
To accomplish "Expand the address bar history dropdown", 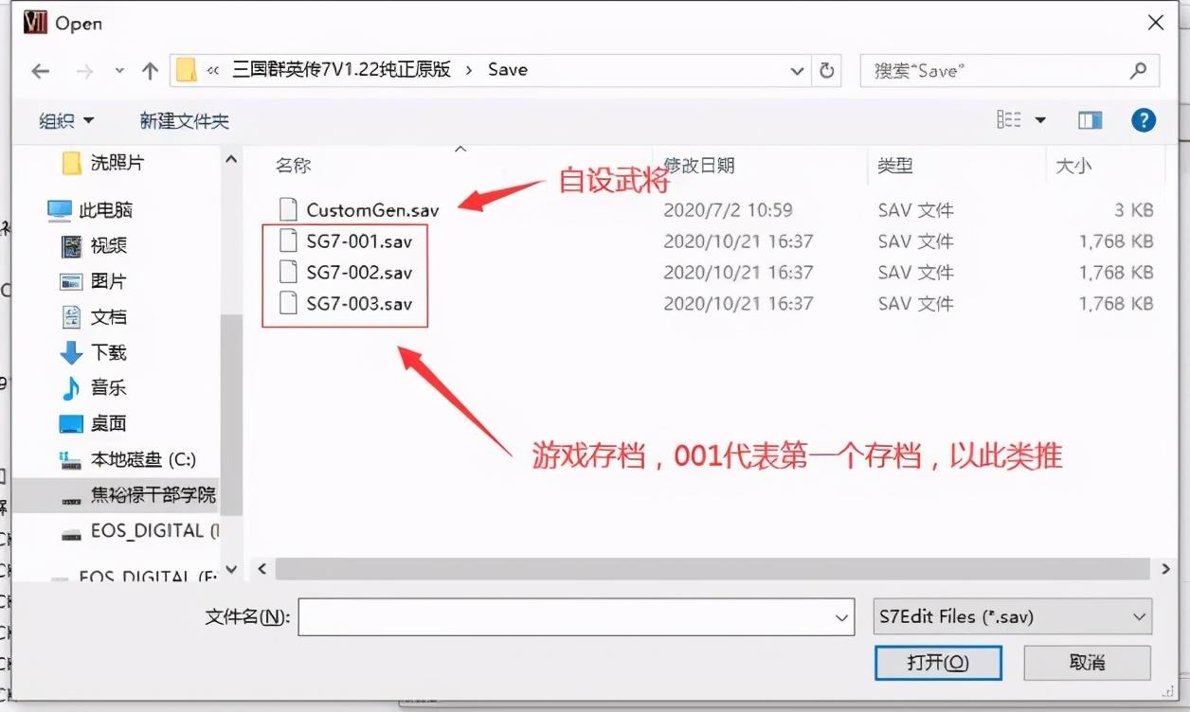I will pos(796,70).
